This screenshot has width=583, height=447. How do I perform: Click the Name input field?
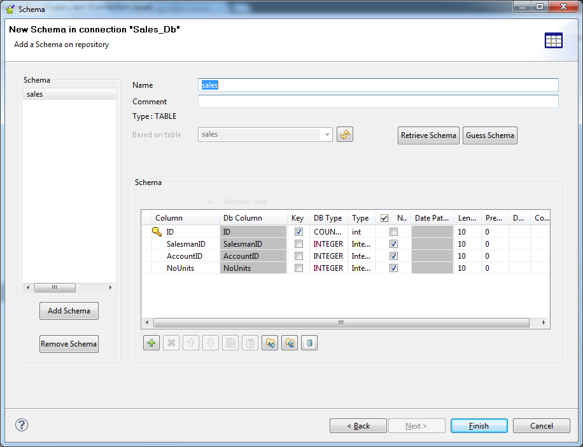click(378, 85)
